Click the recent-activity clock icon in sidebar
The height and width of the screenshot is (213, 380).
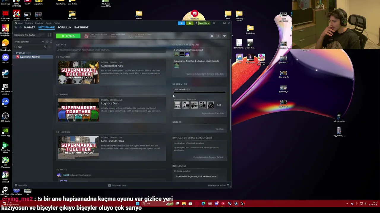pyautogui.click(x=47, y=42)
